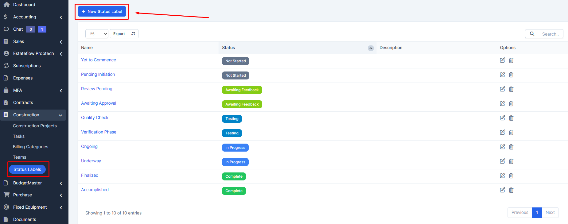The width and height of the screenshot is (568, 224).
Task: Edit the Finalized status label
Action: (502, 176)
